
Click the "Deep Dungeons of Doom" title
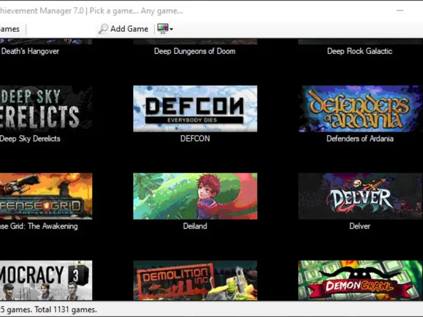click(195, 51)
